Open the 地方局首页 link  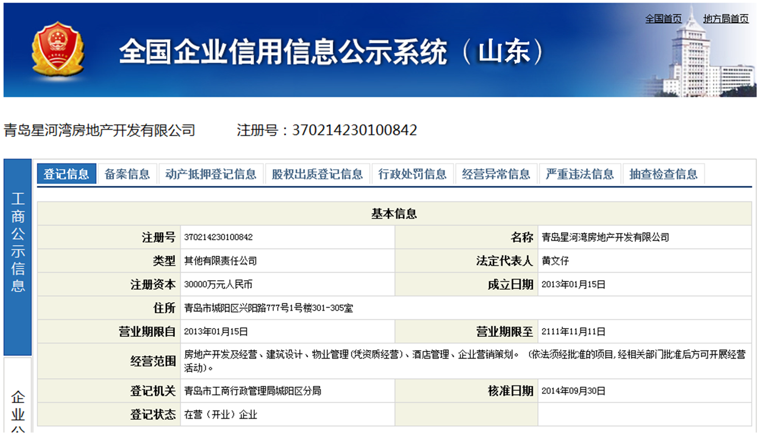pyautogui.click(x=726, y=19)
